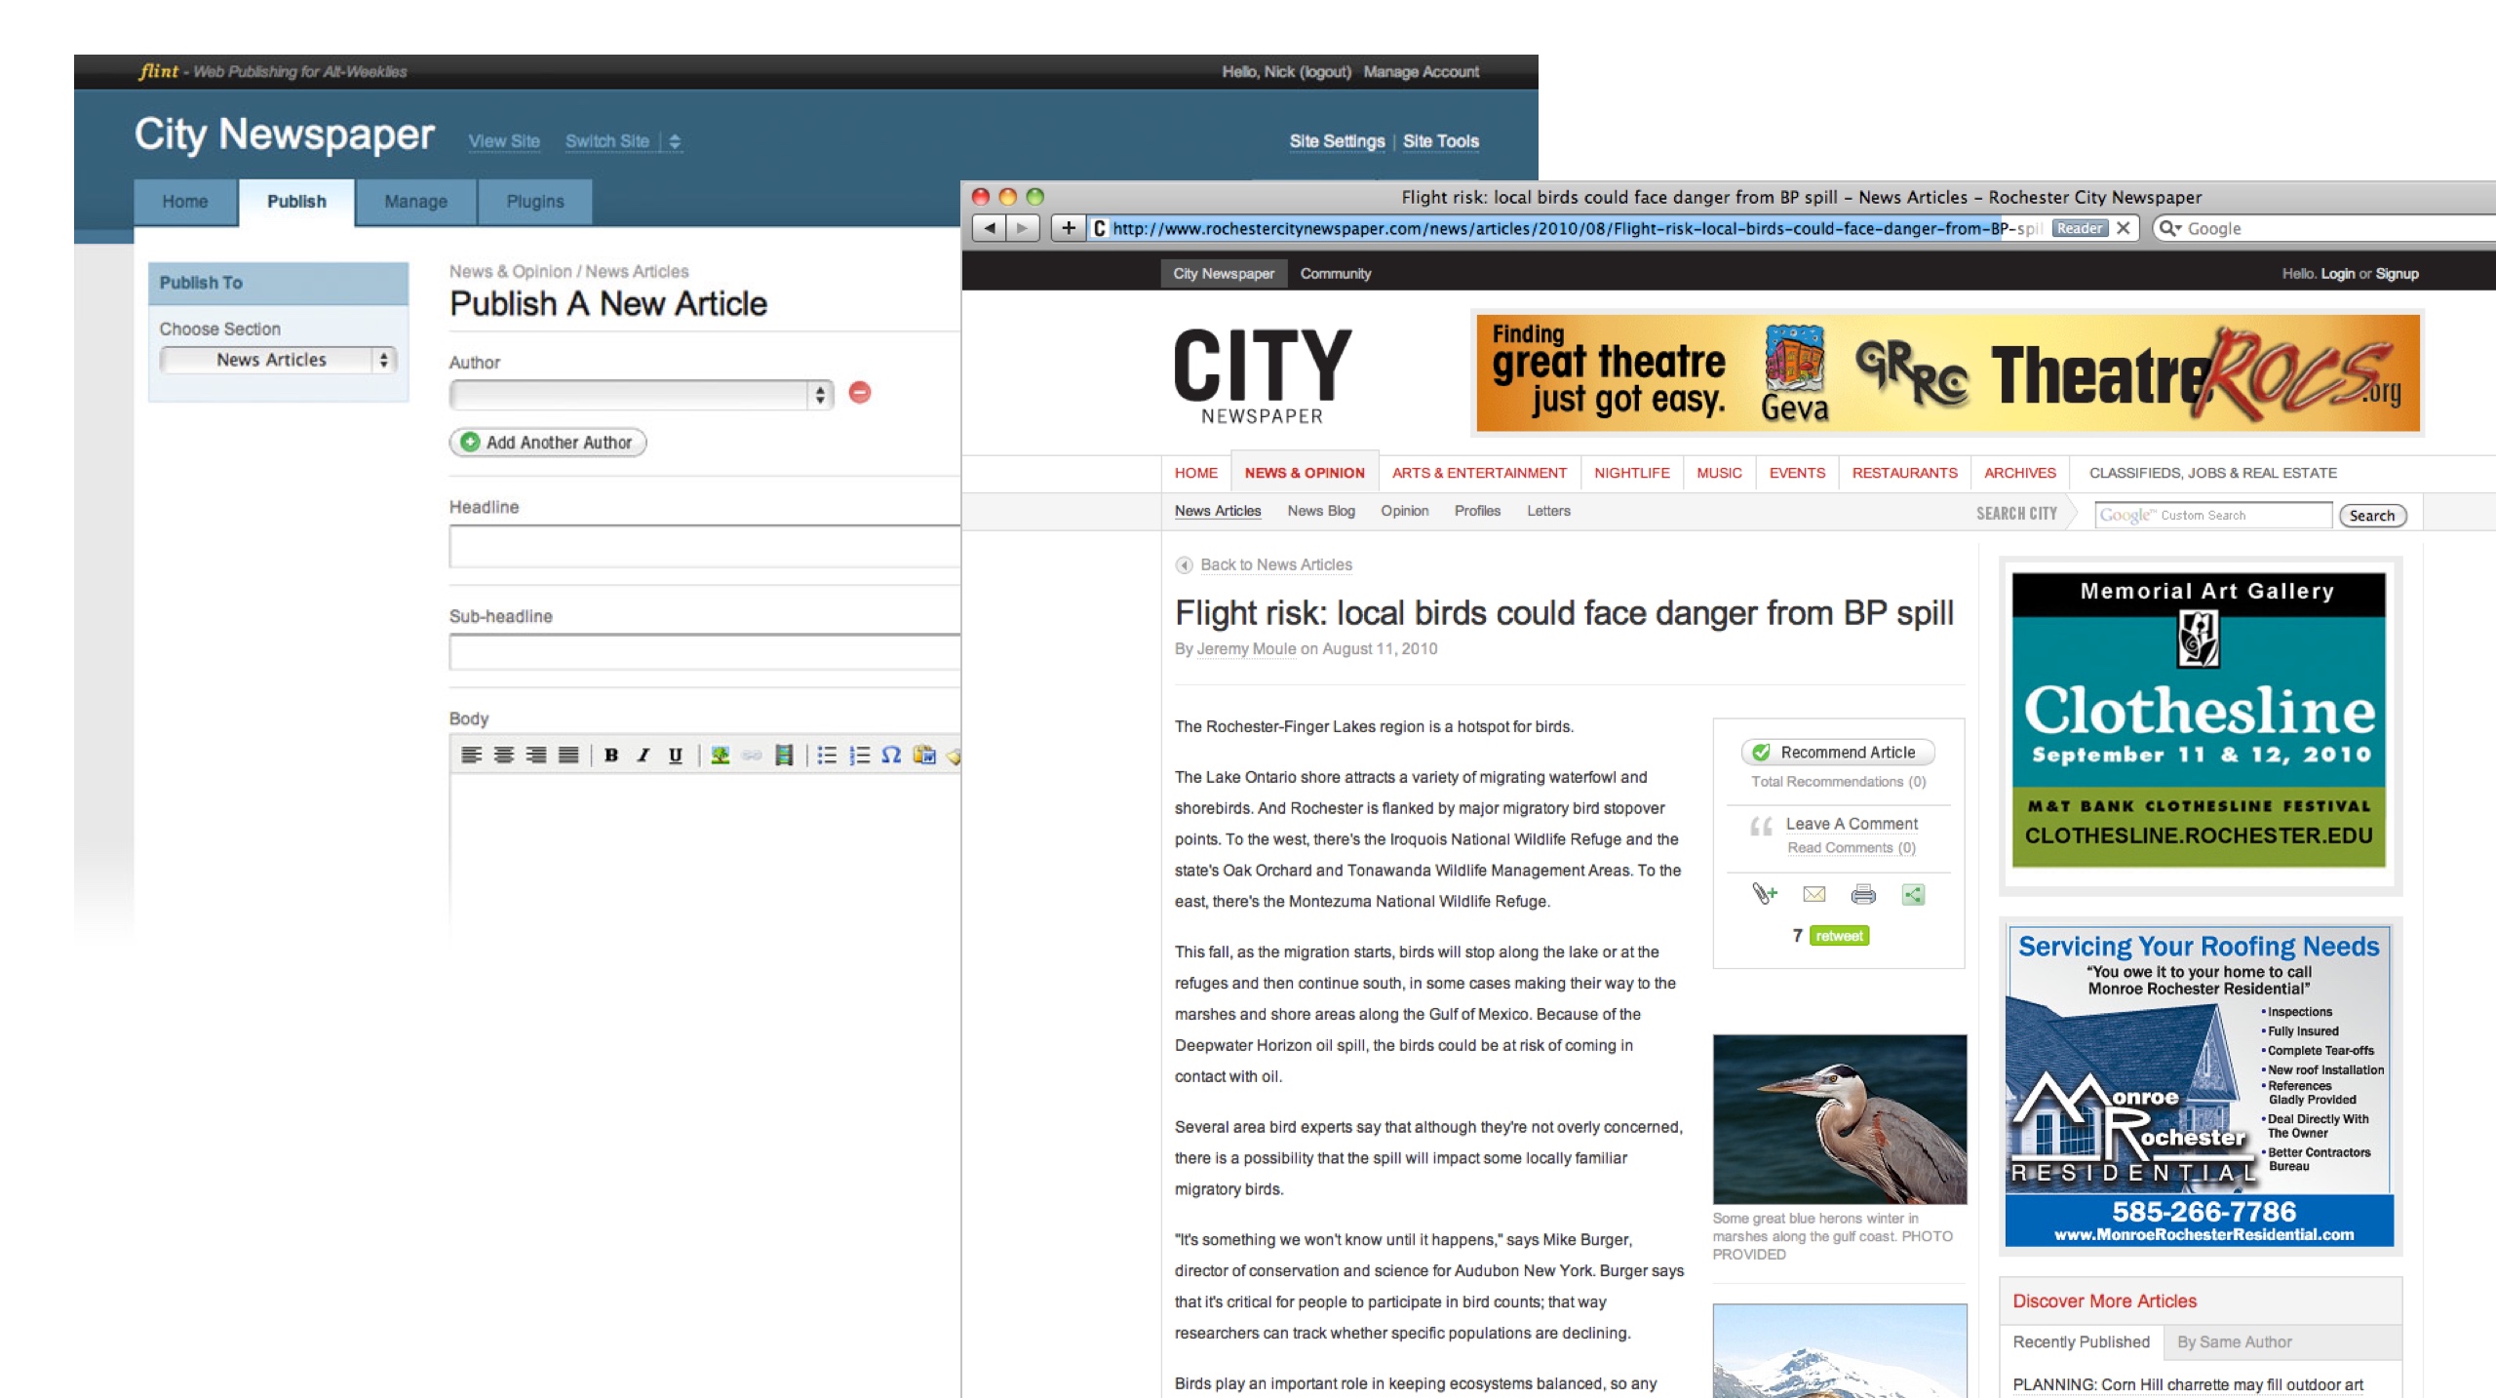Viewport: 2496px width, 1398px height.
Task: Open the Choose Section News Articles dropdown
Action: (278, 360)
